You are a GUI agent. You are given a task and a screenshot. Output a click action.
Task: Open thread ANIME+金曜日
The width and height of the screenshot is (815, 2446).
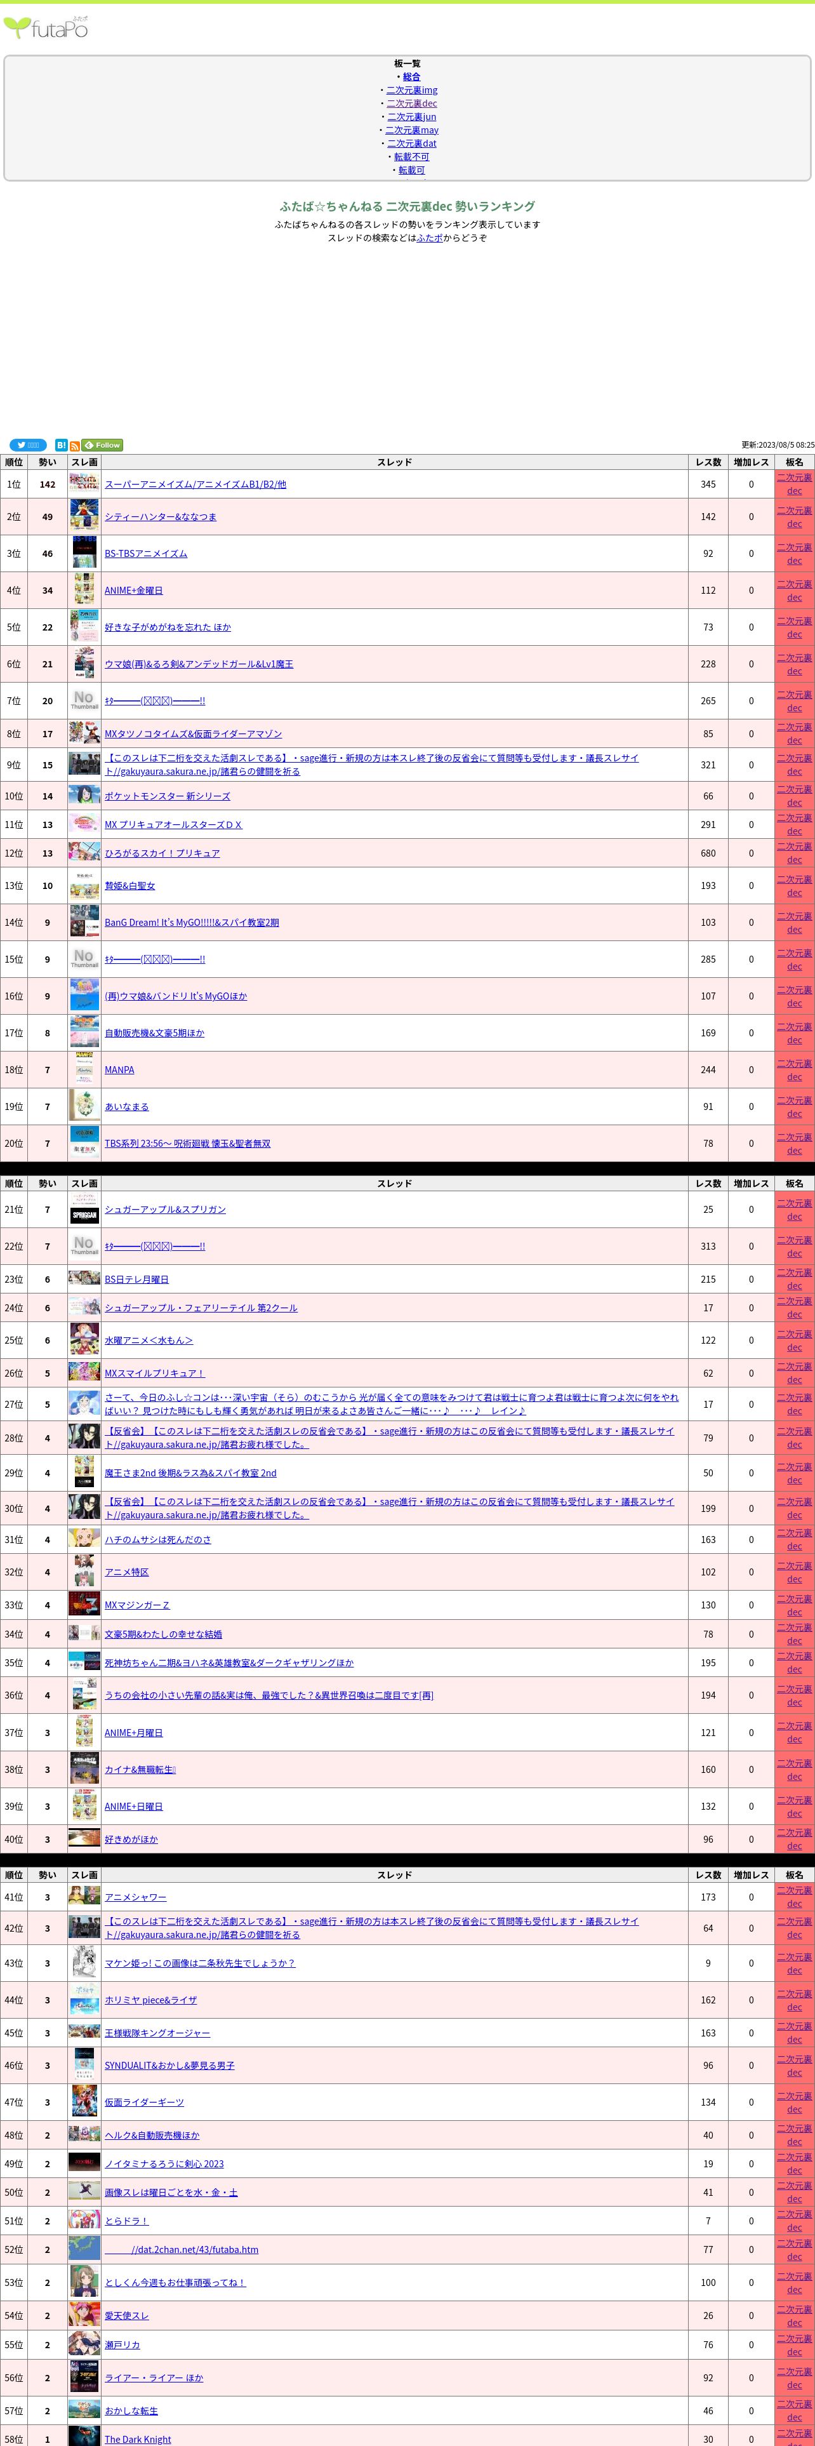pyautogui.click(x=134, y=591)
